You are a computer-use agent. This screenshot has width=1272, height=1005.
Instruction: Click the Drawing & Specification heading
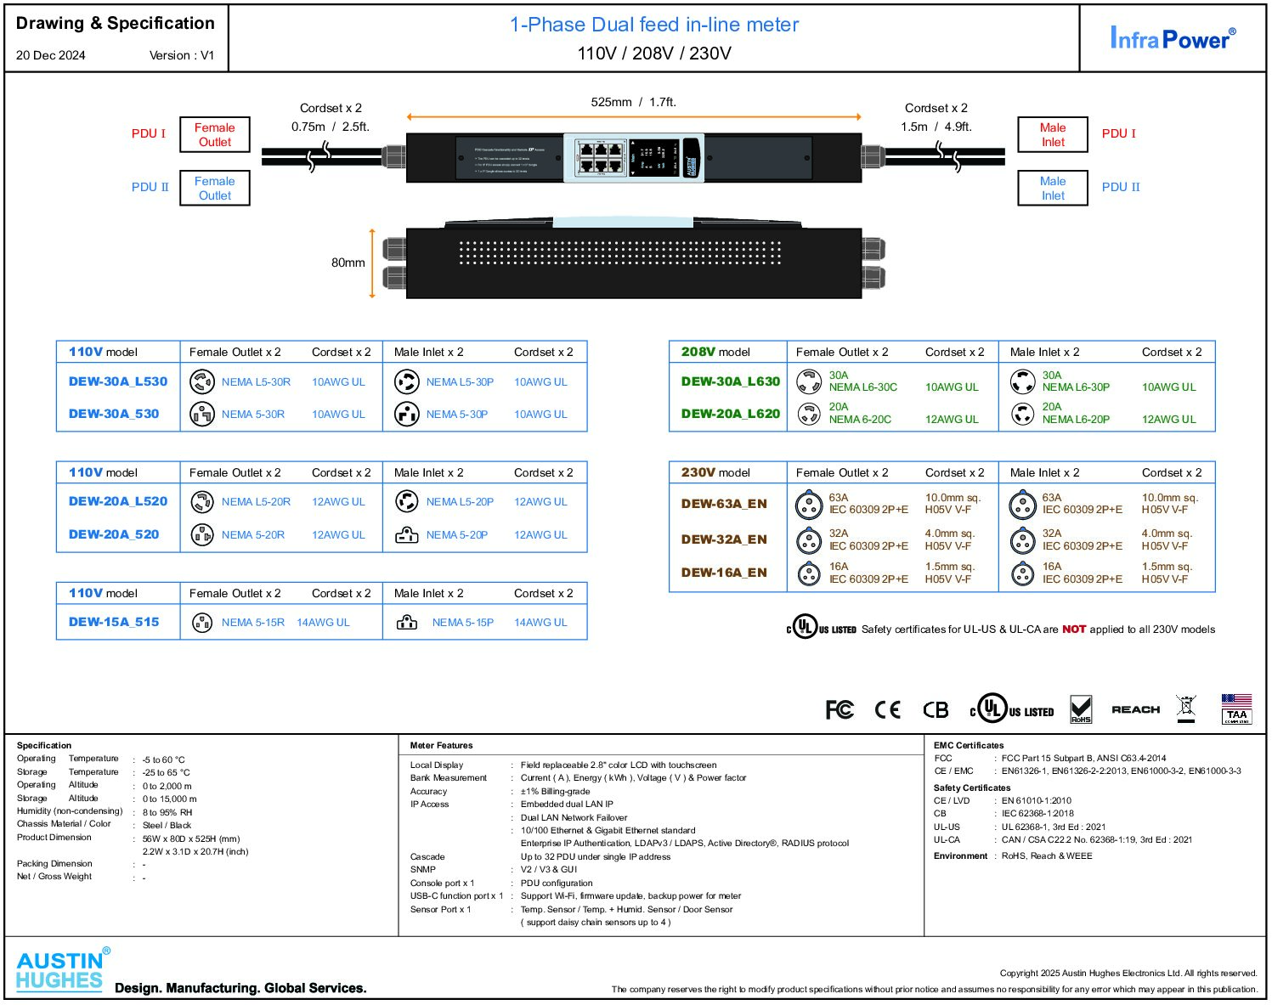(116, 24)
